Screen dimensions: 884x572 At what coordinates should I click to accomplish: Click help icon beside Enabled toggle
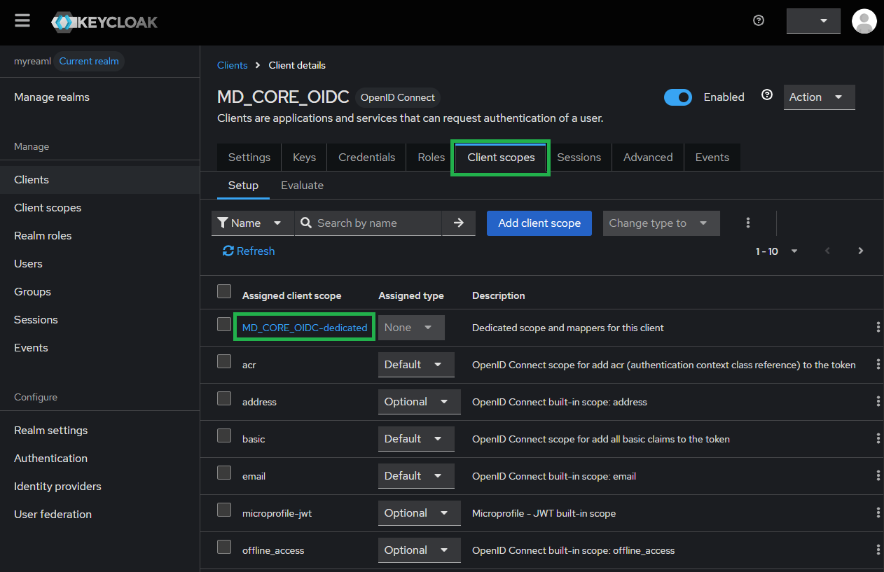(767, 95)
